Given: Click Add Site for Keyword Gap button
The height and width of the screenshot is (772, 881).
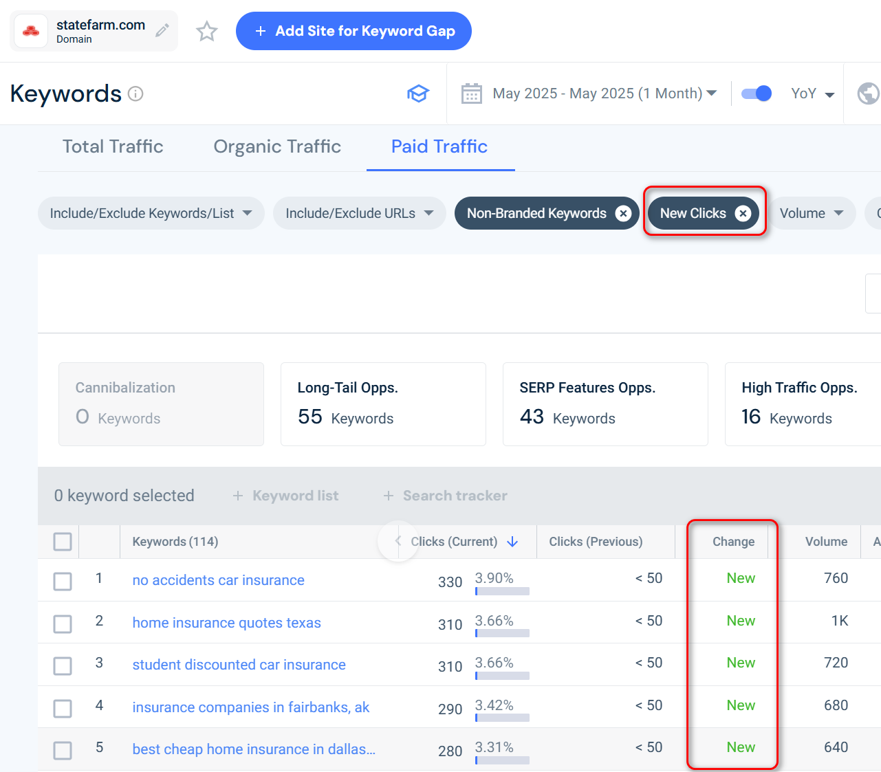Looking at the screenshot, I should tap(354, 31).
